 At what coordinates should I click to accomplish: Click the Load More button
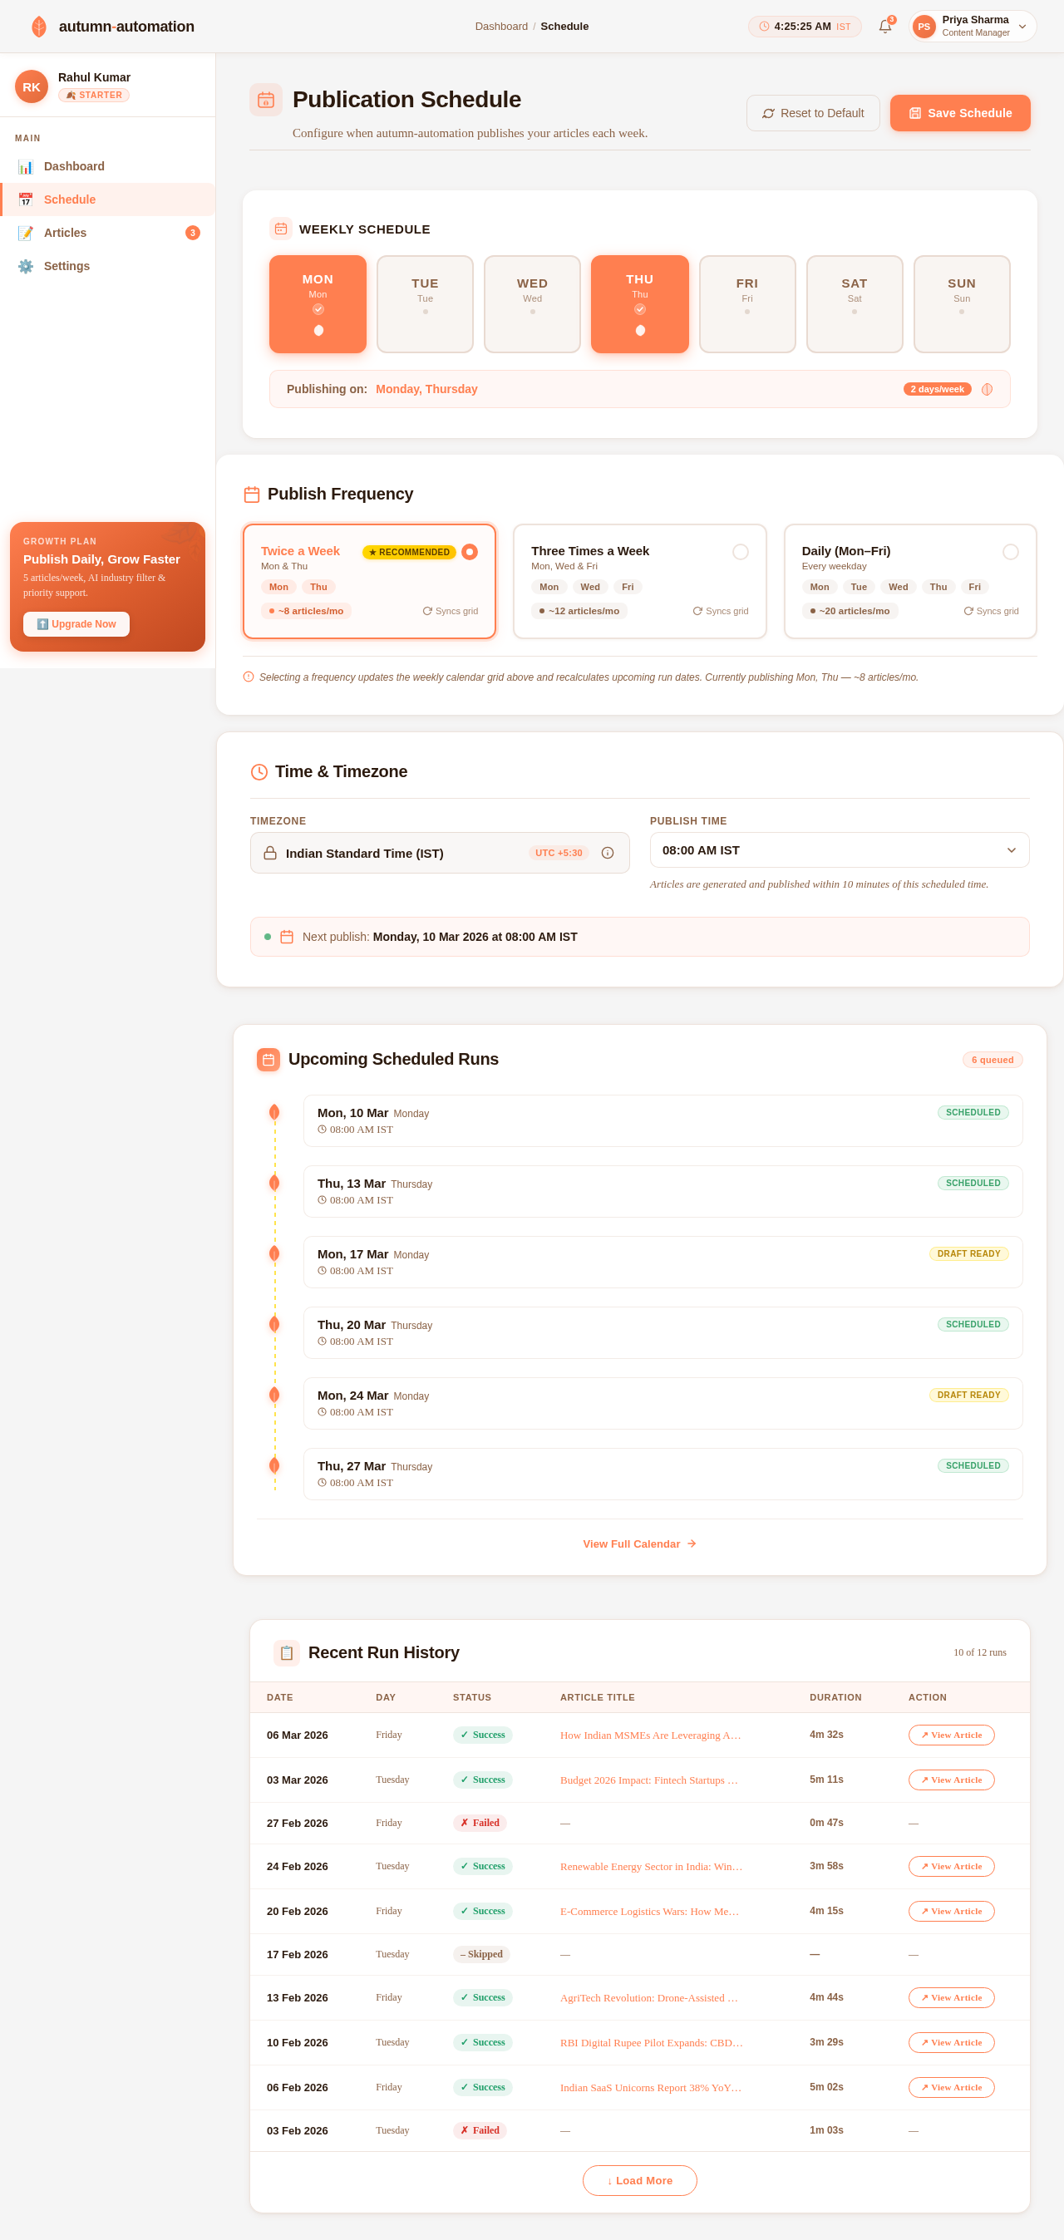pos(639,2180)
